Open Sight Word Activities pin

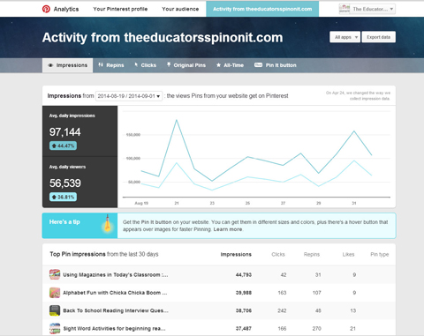coord(114,329)
